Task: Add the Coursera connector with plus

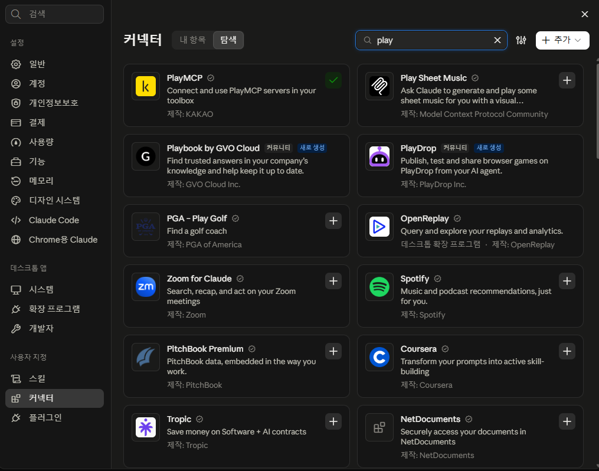Action: pos(567,351)
